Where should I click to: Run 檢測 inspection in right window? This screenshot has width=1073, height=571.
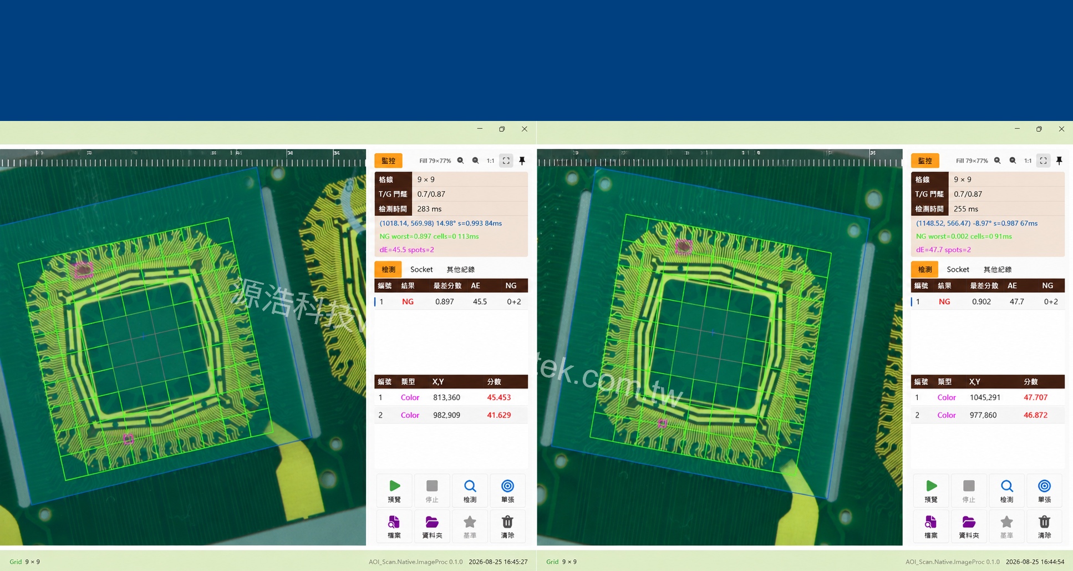click(x=1006, y=491)
